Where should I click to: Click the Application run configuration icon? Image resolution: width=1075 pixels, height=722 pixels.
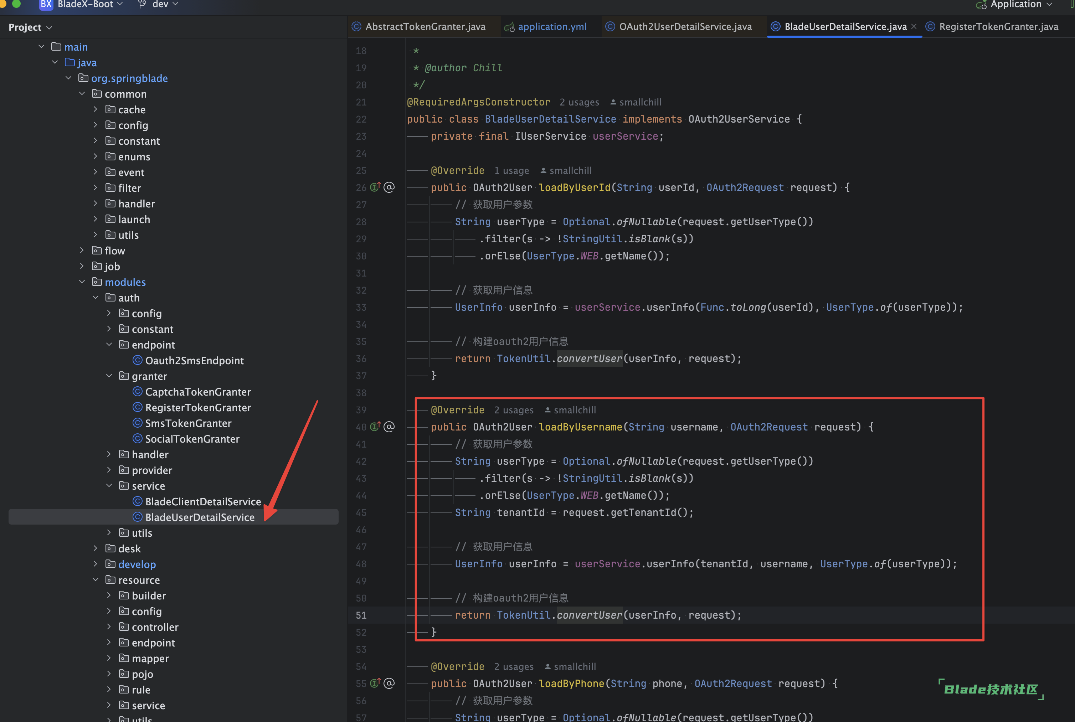pyautogui.click(x=981, y=5)
